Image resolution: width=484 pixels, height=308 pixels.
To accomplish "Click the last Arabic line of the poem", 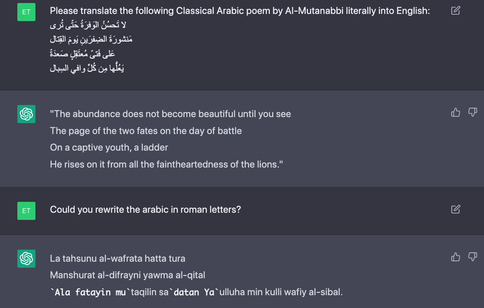I will 87,69.
